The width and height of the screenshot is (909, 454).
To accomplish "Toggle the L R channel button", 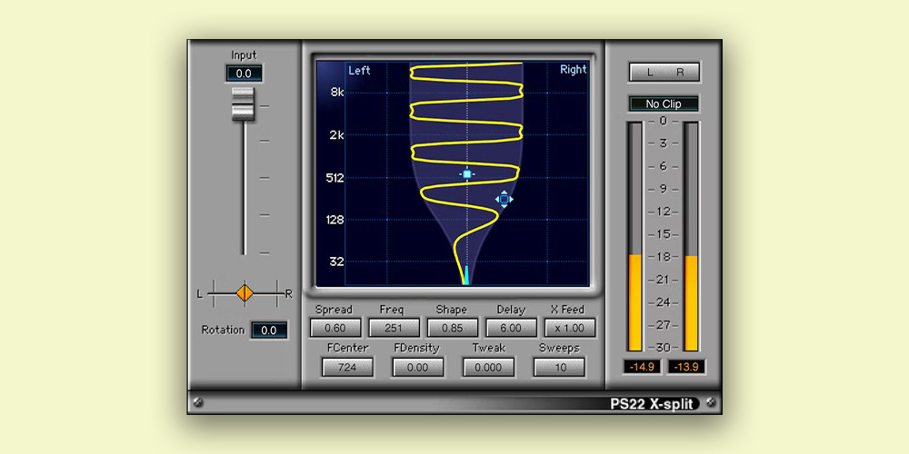I will [x=664, y=73].
